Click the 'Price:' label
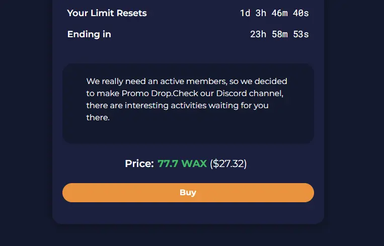The height and width of the screenshot is (246, 384). [139, 163]
